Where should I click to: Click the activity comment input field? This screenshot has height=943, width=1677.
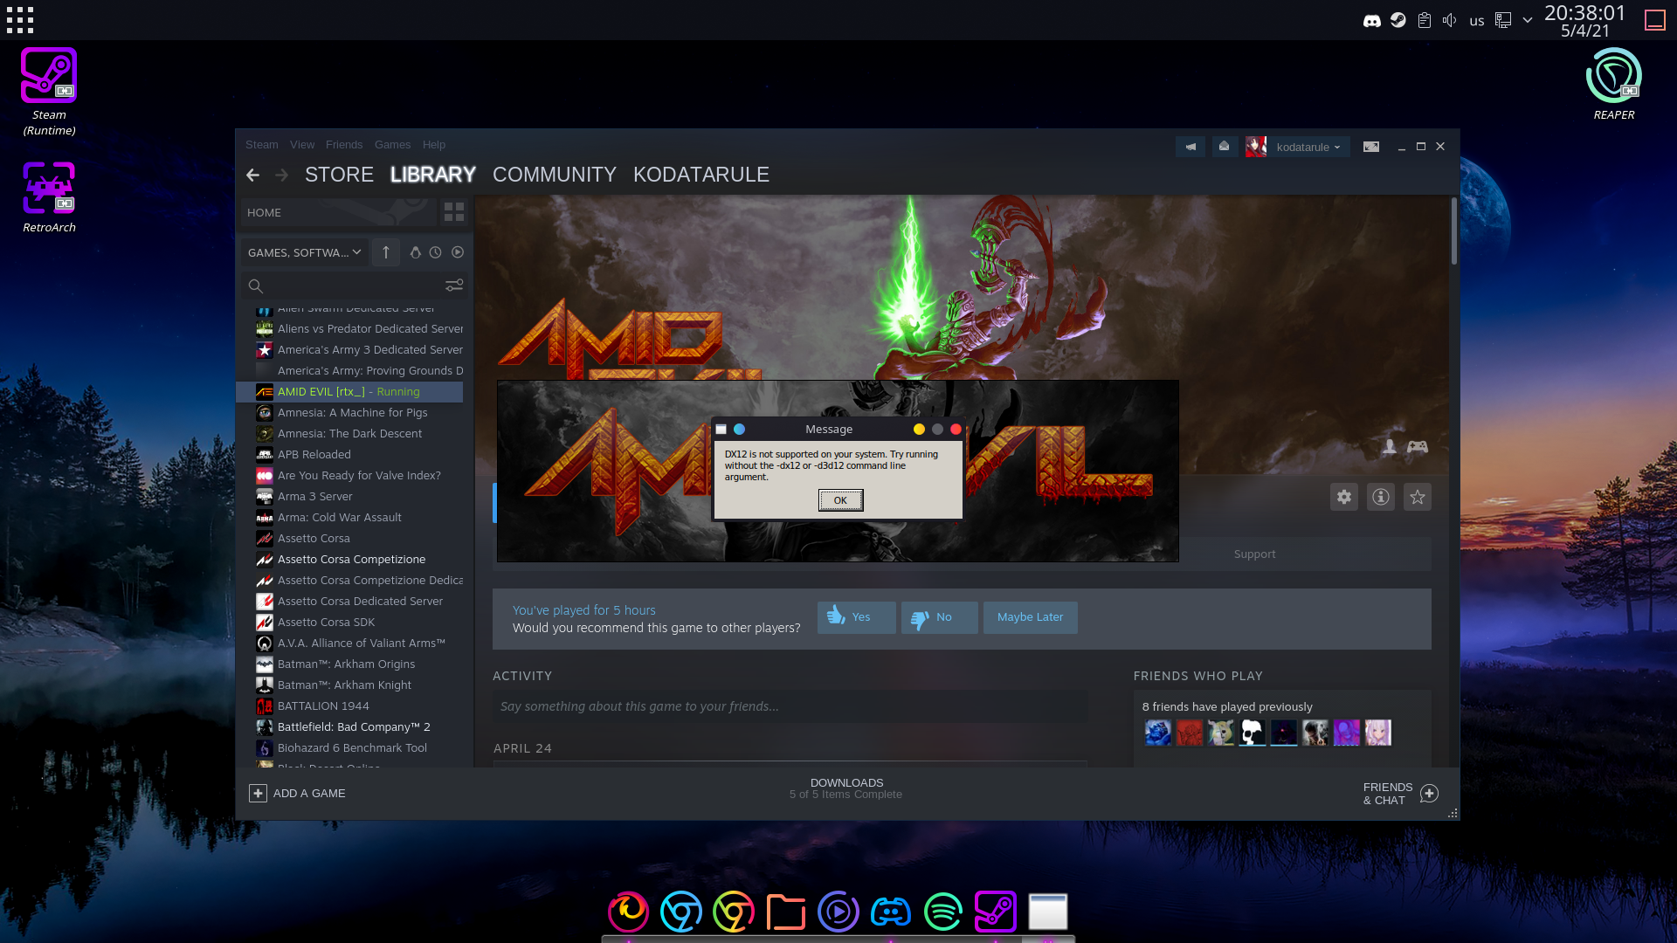tap(790, 706)
